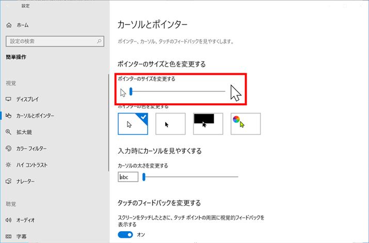Click the pointer size slider handle
The width and height of the screenshot is (369, 243).
tap(131, 91)
